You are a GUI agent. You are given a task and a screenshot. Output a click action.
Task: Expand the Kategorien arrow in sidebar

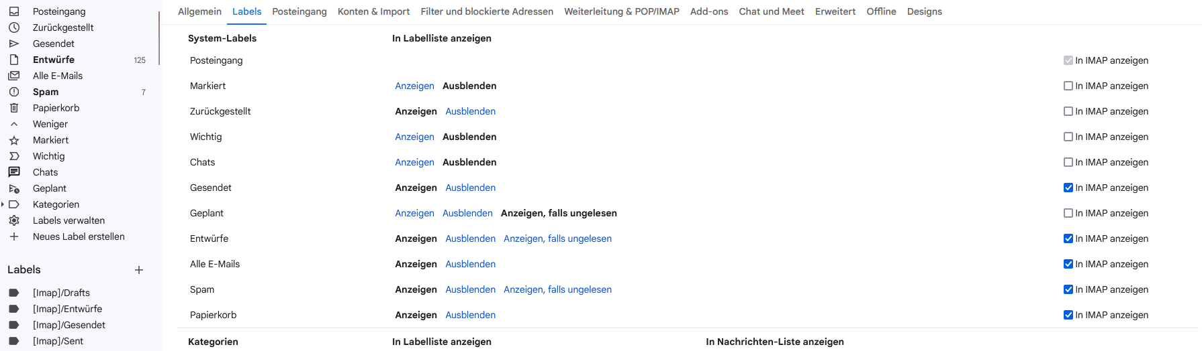[x=3, y=204]
